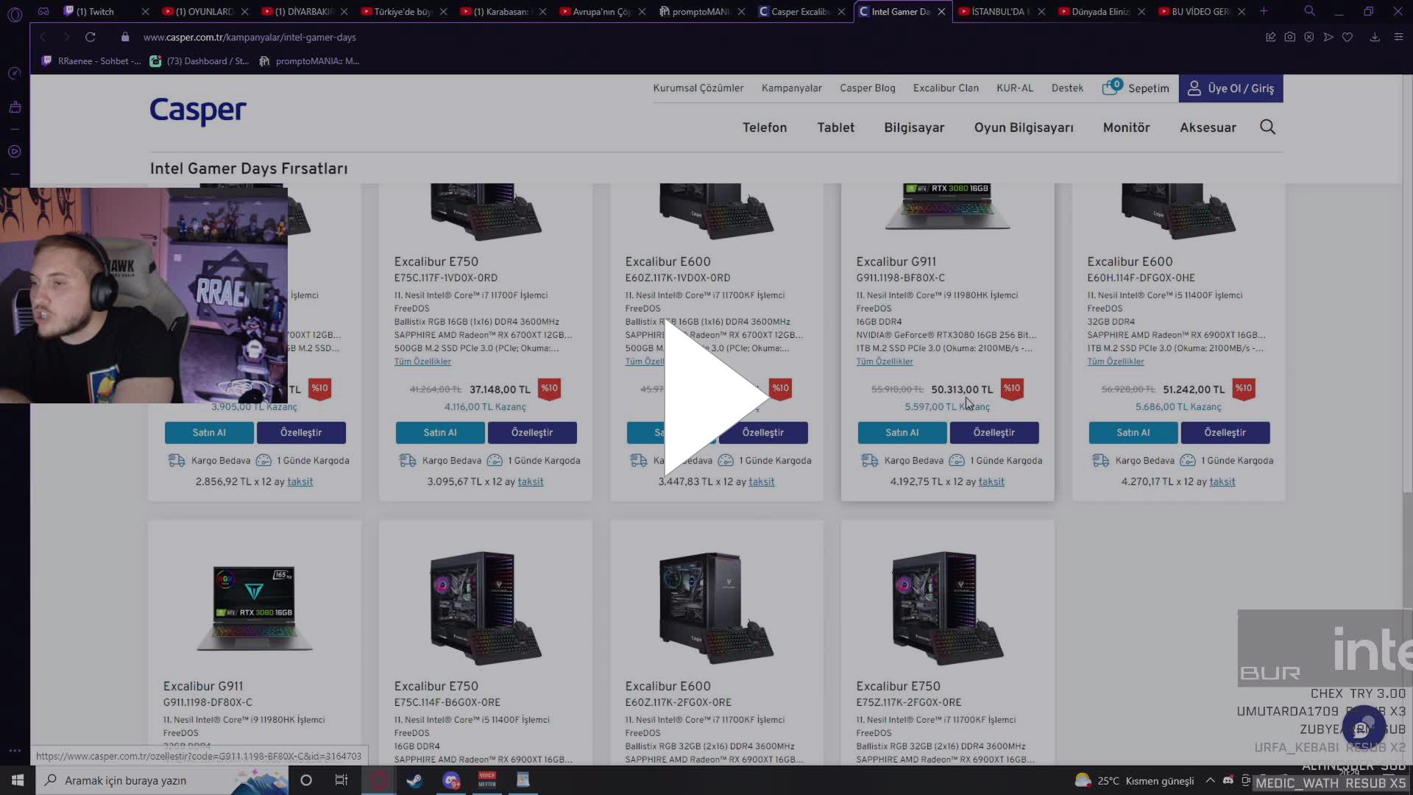Screen dimensions: 1413x795
Task: Click Satın Al for the Excalibur G911
Action: coord(902,432)
